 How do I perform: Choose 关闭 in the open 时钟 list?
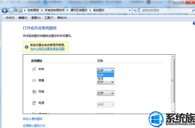pos(105,79)
